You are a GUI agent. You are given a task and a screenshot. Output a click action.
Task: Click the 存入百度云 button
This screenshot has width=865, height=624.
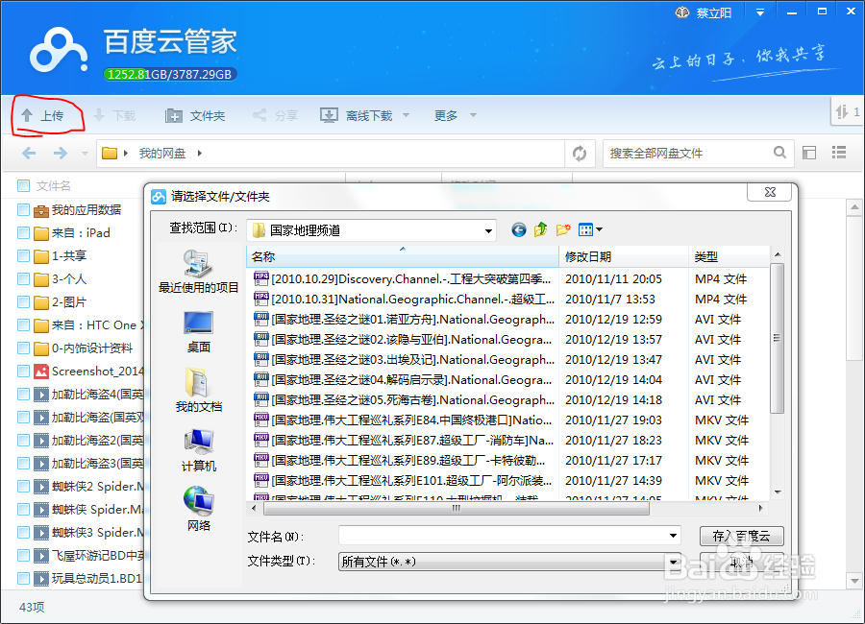[x=741, y=536]
